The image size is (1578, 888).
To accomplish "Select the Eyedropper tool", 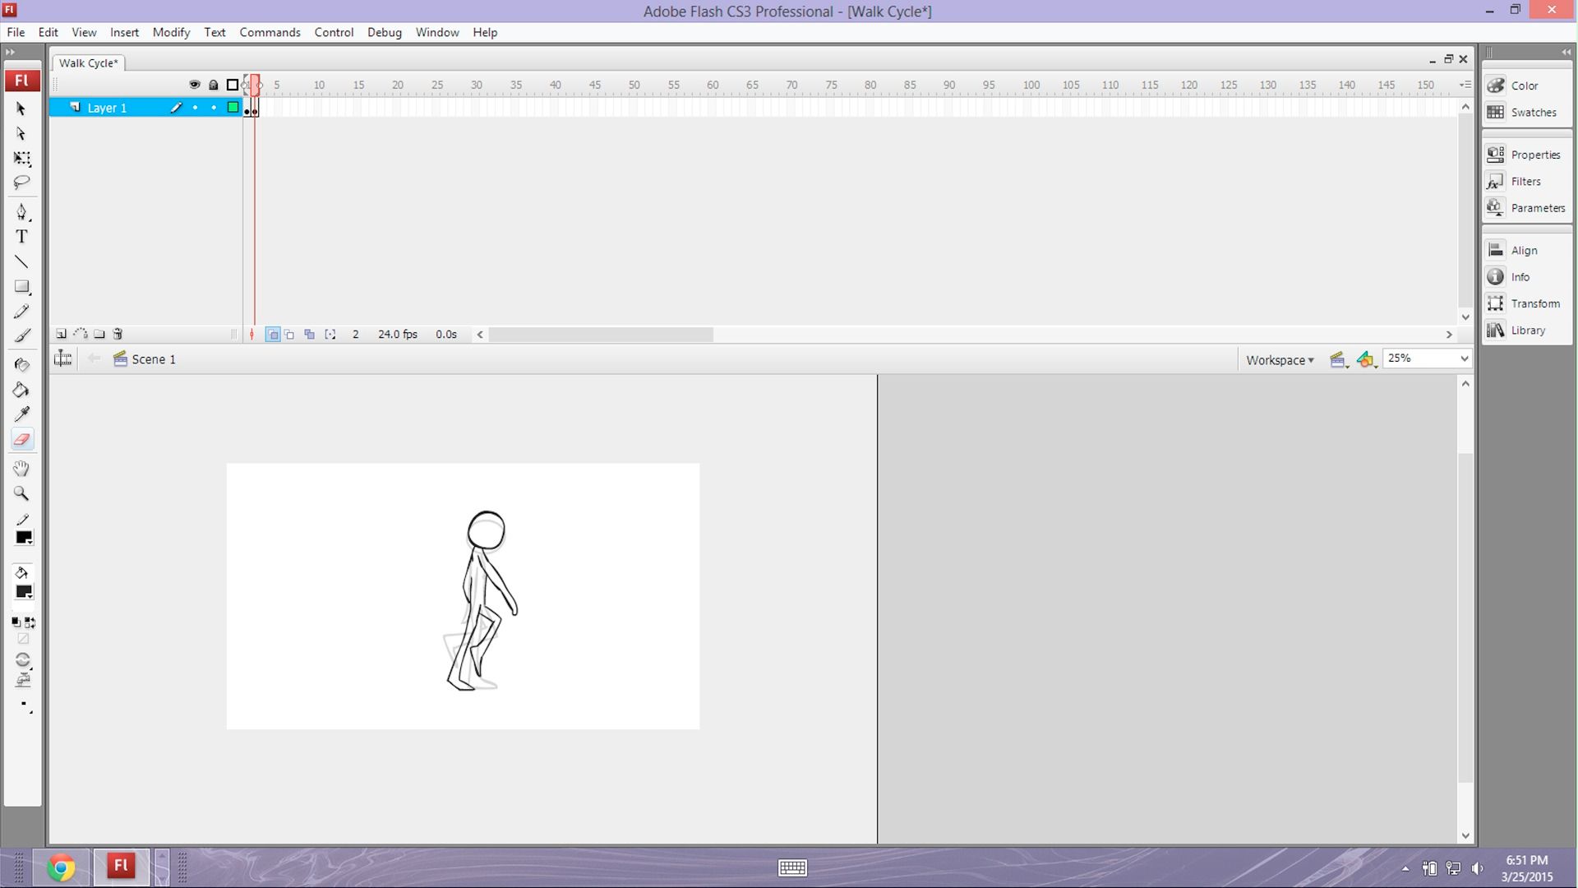I will [22, 414].
